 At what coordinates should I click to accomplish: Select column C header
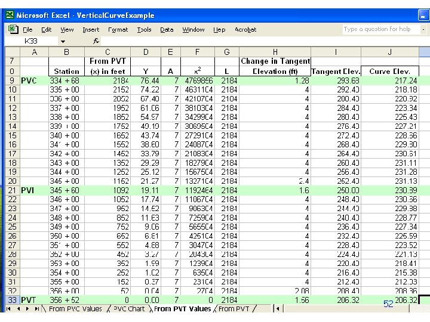pyautogui.click(x=107, y=52)
